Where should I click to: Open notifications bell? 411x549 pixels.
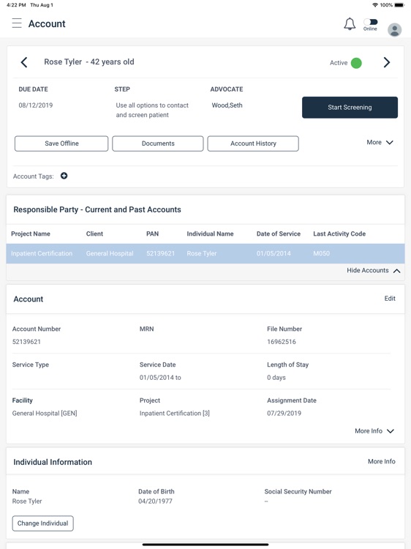(x=350, y=24)
